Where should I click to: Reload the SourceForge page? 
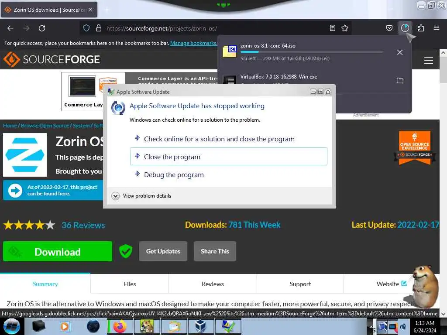tap(42, 28)
